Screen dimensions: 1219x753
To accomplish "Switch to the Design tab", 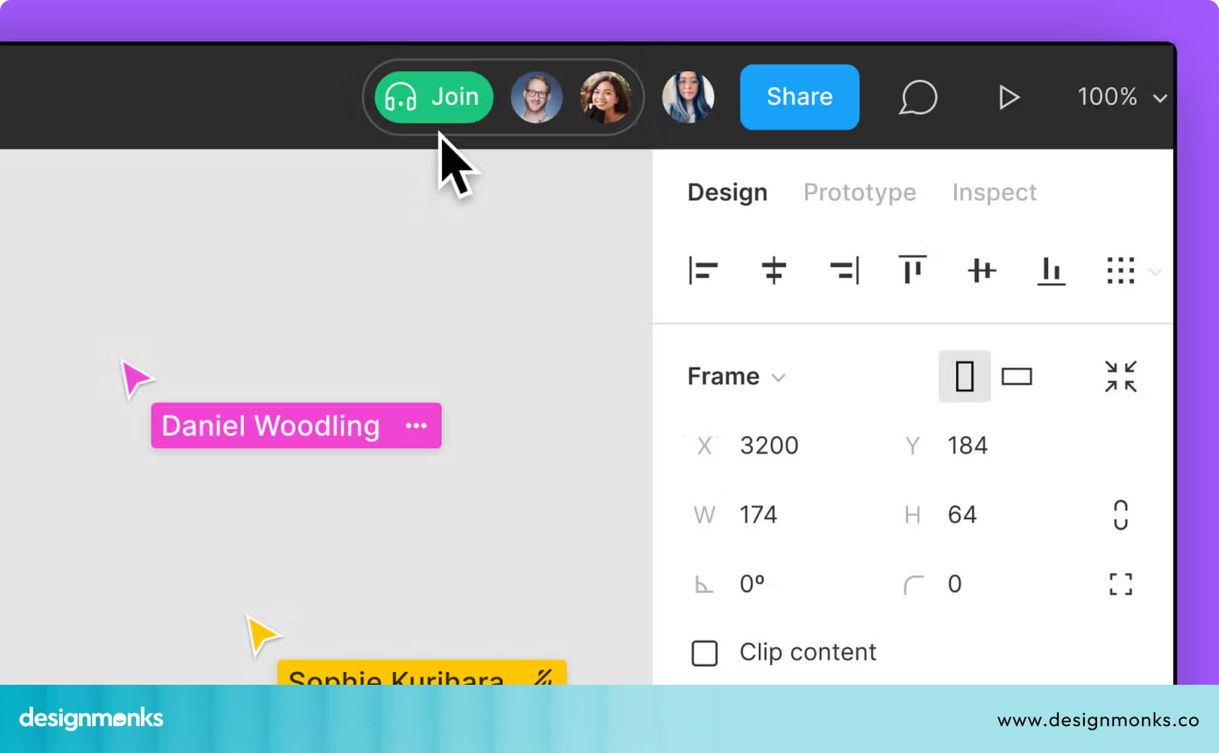I will [727, 193].
